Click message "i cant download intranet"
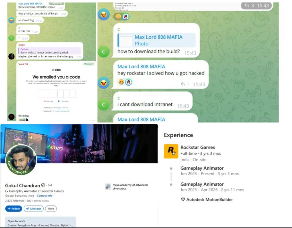This screenshot has height=228, width=292. tap(145, 104)
